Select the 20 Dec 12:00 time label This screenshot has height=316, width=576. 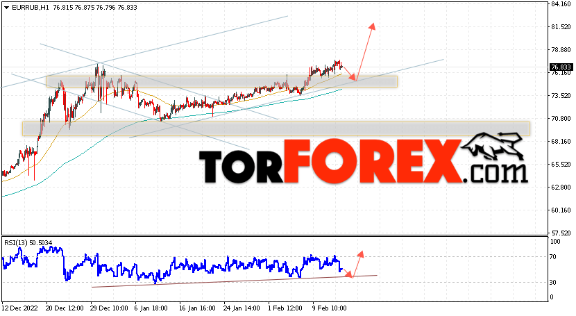point(65,308)
